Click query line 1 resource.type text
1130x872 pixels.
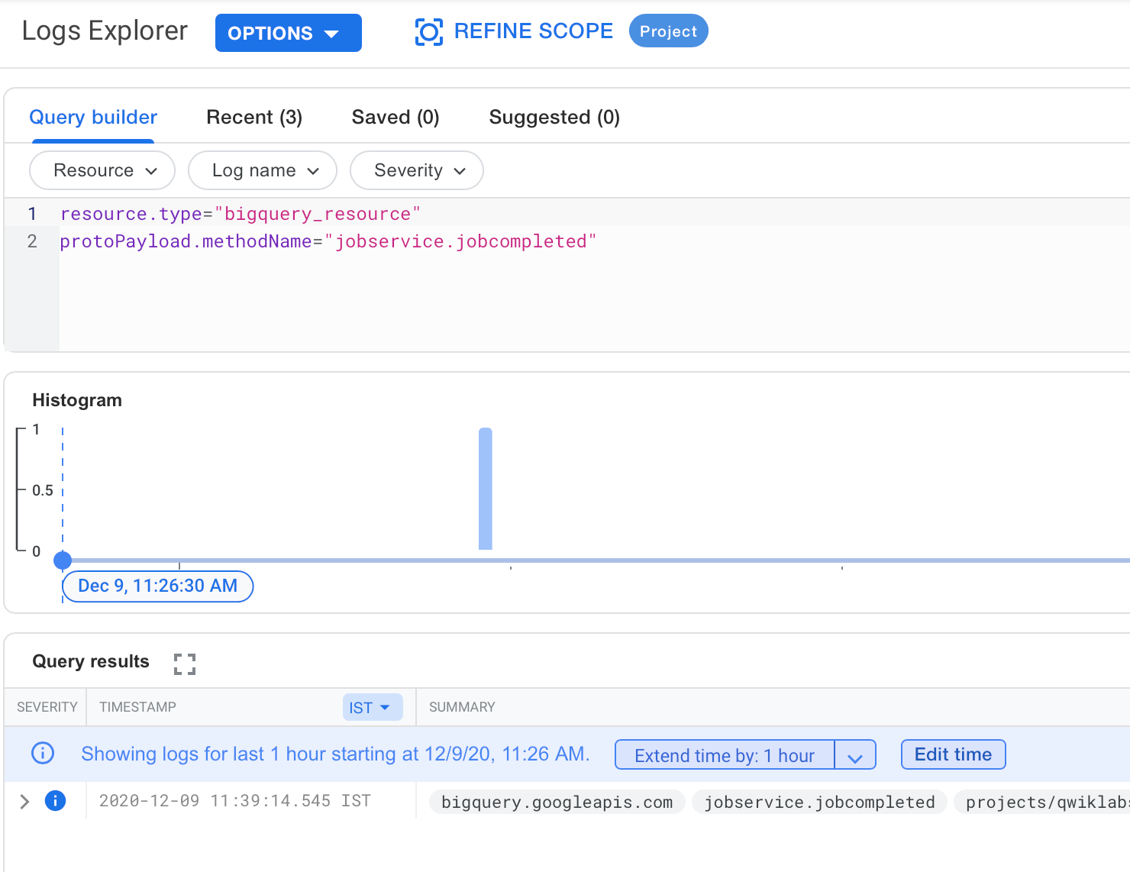coord(241,214)
